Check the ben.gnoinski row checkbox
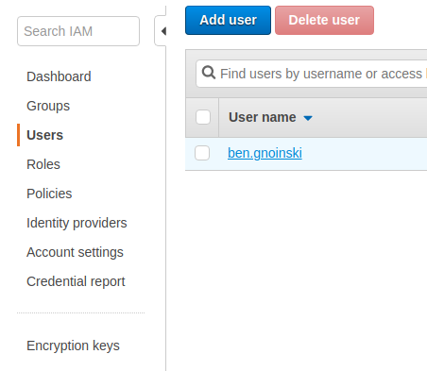The width and height of the screenshot is (427, 371). [202, 153]
